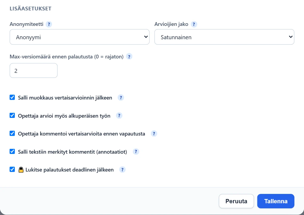Click label text Salli tekstiin merkityt kommentit (annotaatiot)
The image size is (304, 215).
point(73,152)
